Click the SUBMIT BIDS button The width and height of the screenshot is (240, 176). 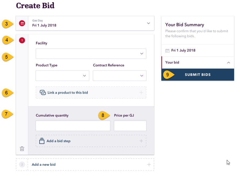click(x=198, y=75)
